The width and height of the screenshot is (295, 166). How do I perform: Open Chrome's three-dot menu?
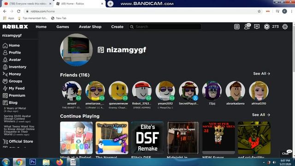(x=291, y=11)
